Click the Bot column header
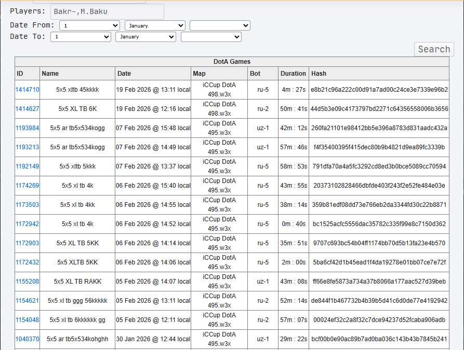464x350 pixels. [263, 74]
